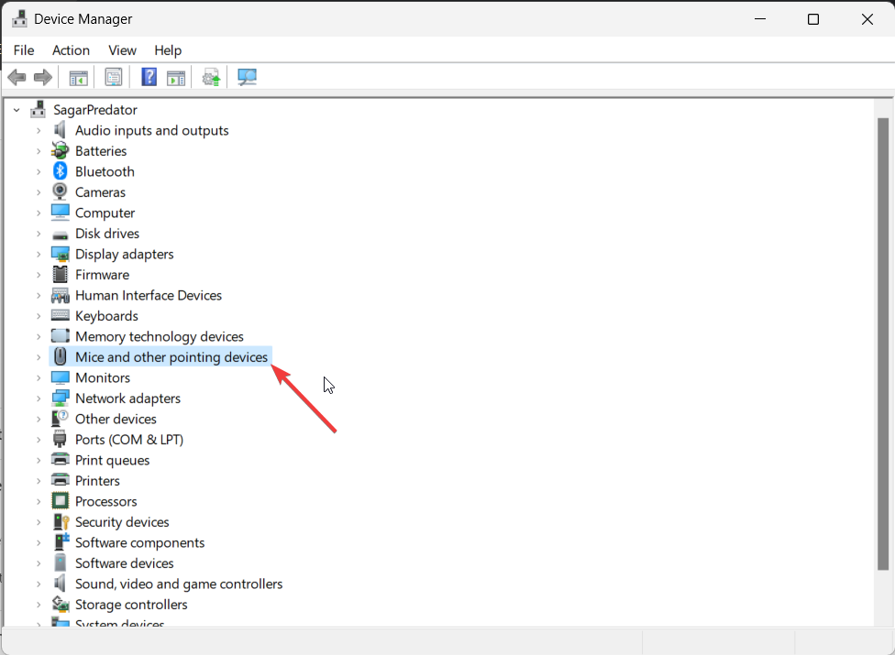Expand Memory technology devices chevron

39,337
